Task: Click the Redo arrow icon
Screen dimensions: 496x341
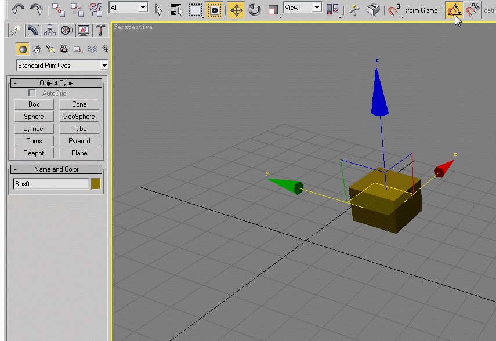Action: [36, 9]
